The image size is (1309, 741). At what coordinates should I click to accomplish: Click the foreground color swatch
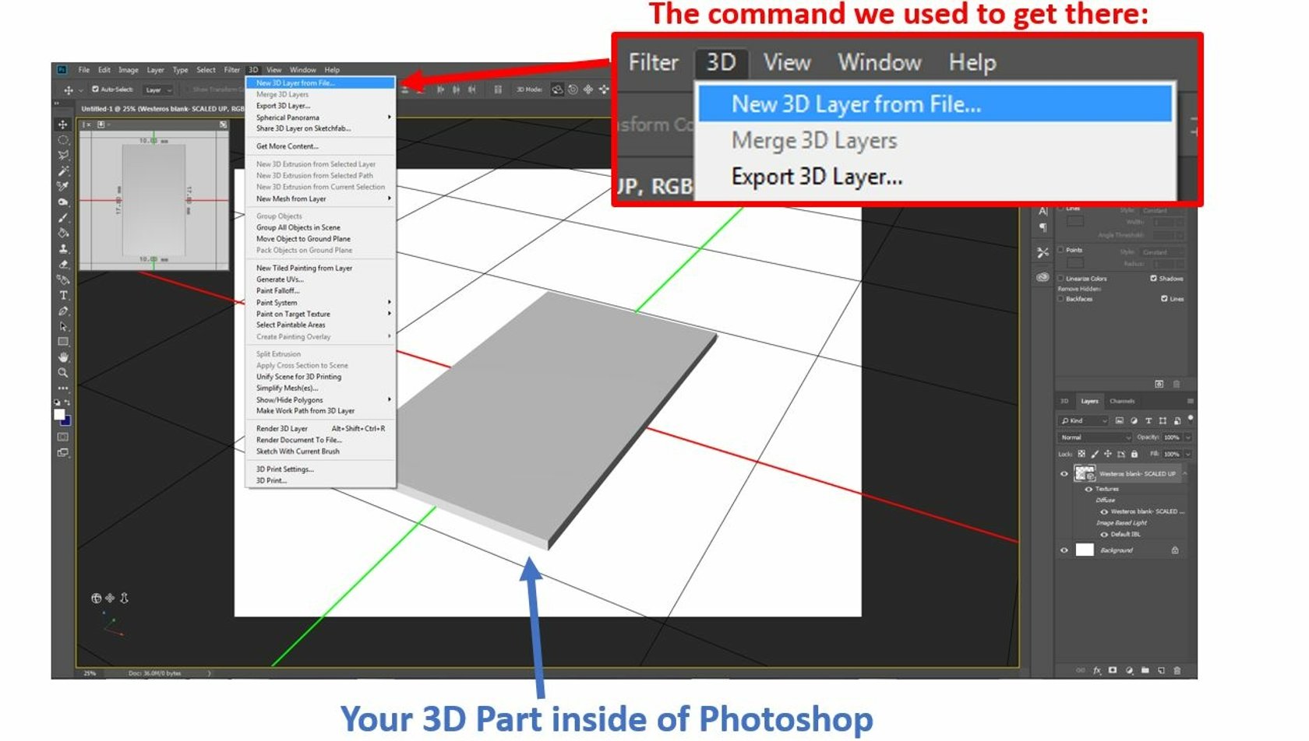coord(59,414)
